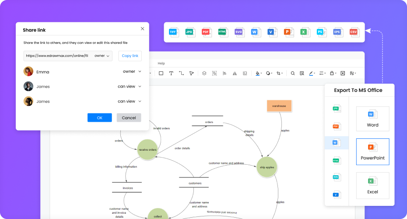Expand Emma's owner permission dropdown
Viewport: 407px width, 219px height.
tap(132, 71)
